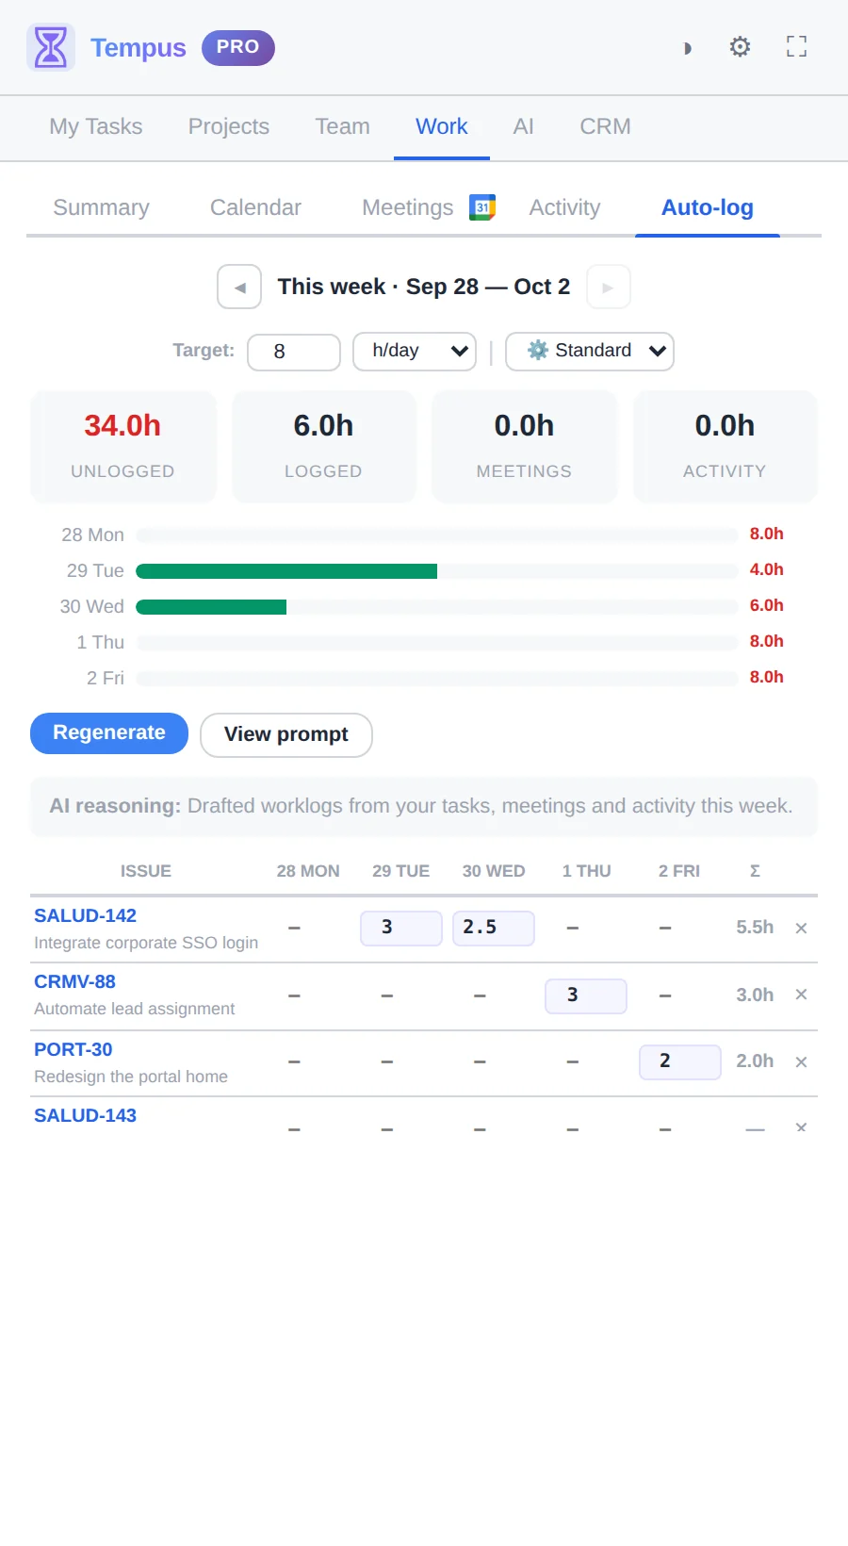848x1546 pixels.
Task: Edit PORT-30 Friday hours field
Action: (x=680, y=1061)
